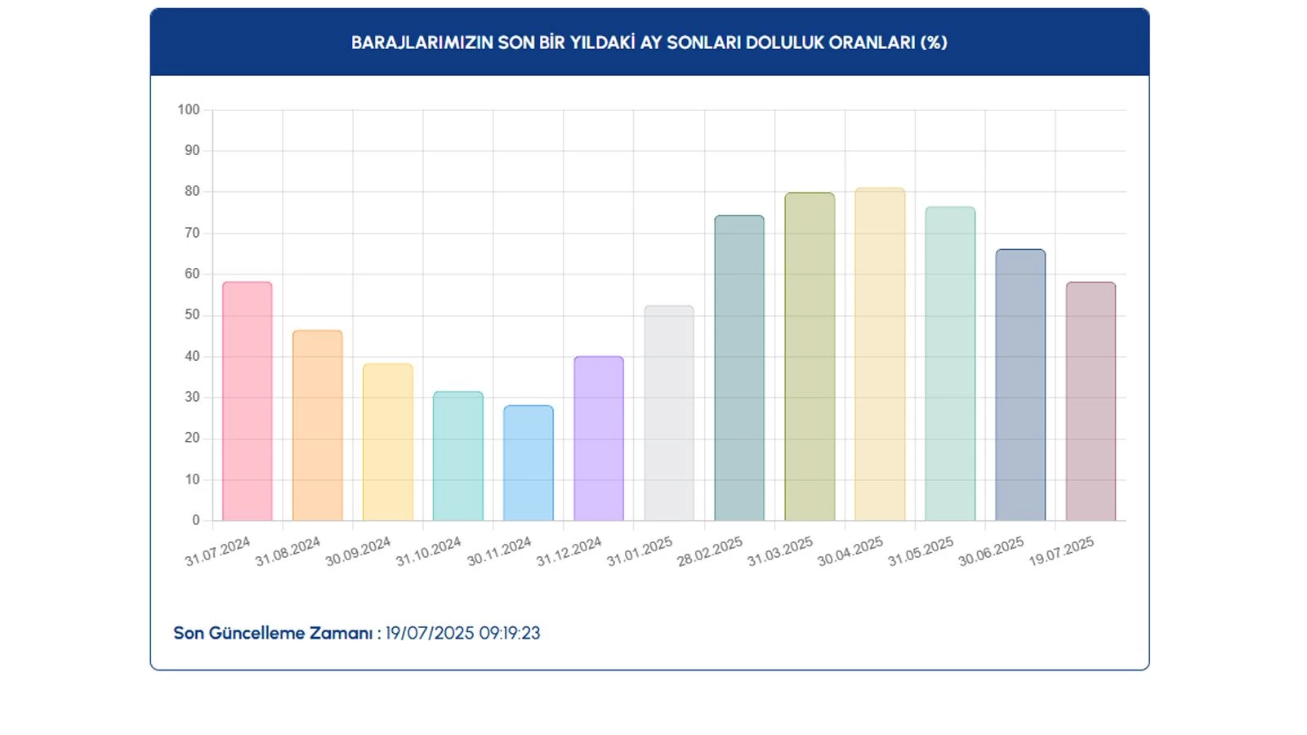Select the cream bar for 30.04.2025
Image resolution: width=1307 pixels, height=735 pixels.
point(880,354)
